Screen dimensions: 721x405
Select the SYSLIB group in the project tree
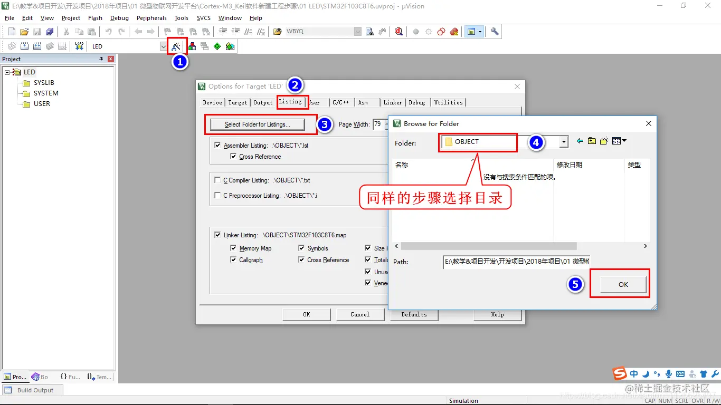[44, 83]
